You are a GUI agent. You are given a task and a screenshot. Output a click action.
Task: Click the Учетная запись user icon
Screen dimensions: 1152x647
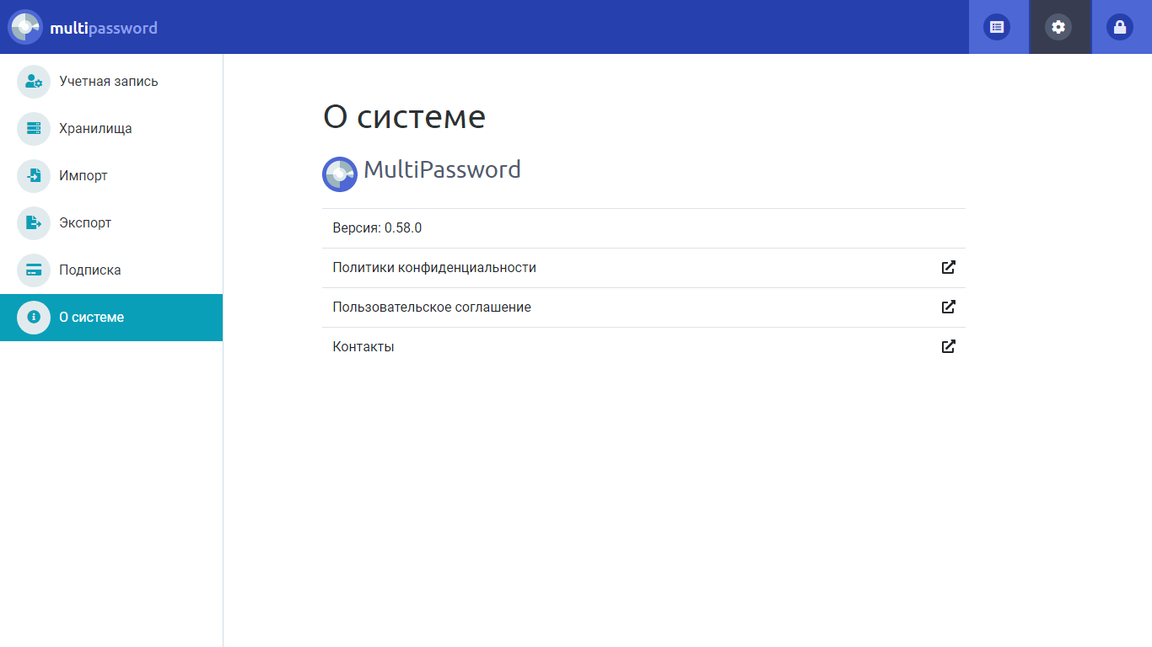(34, 82)
